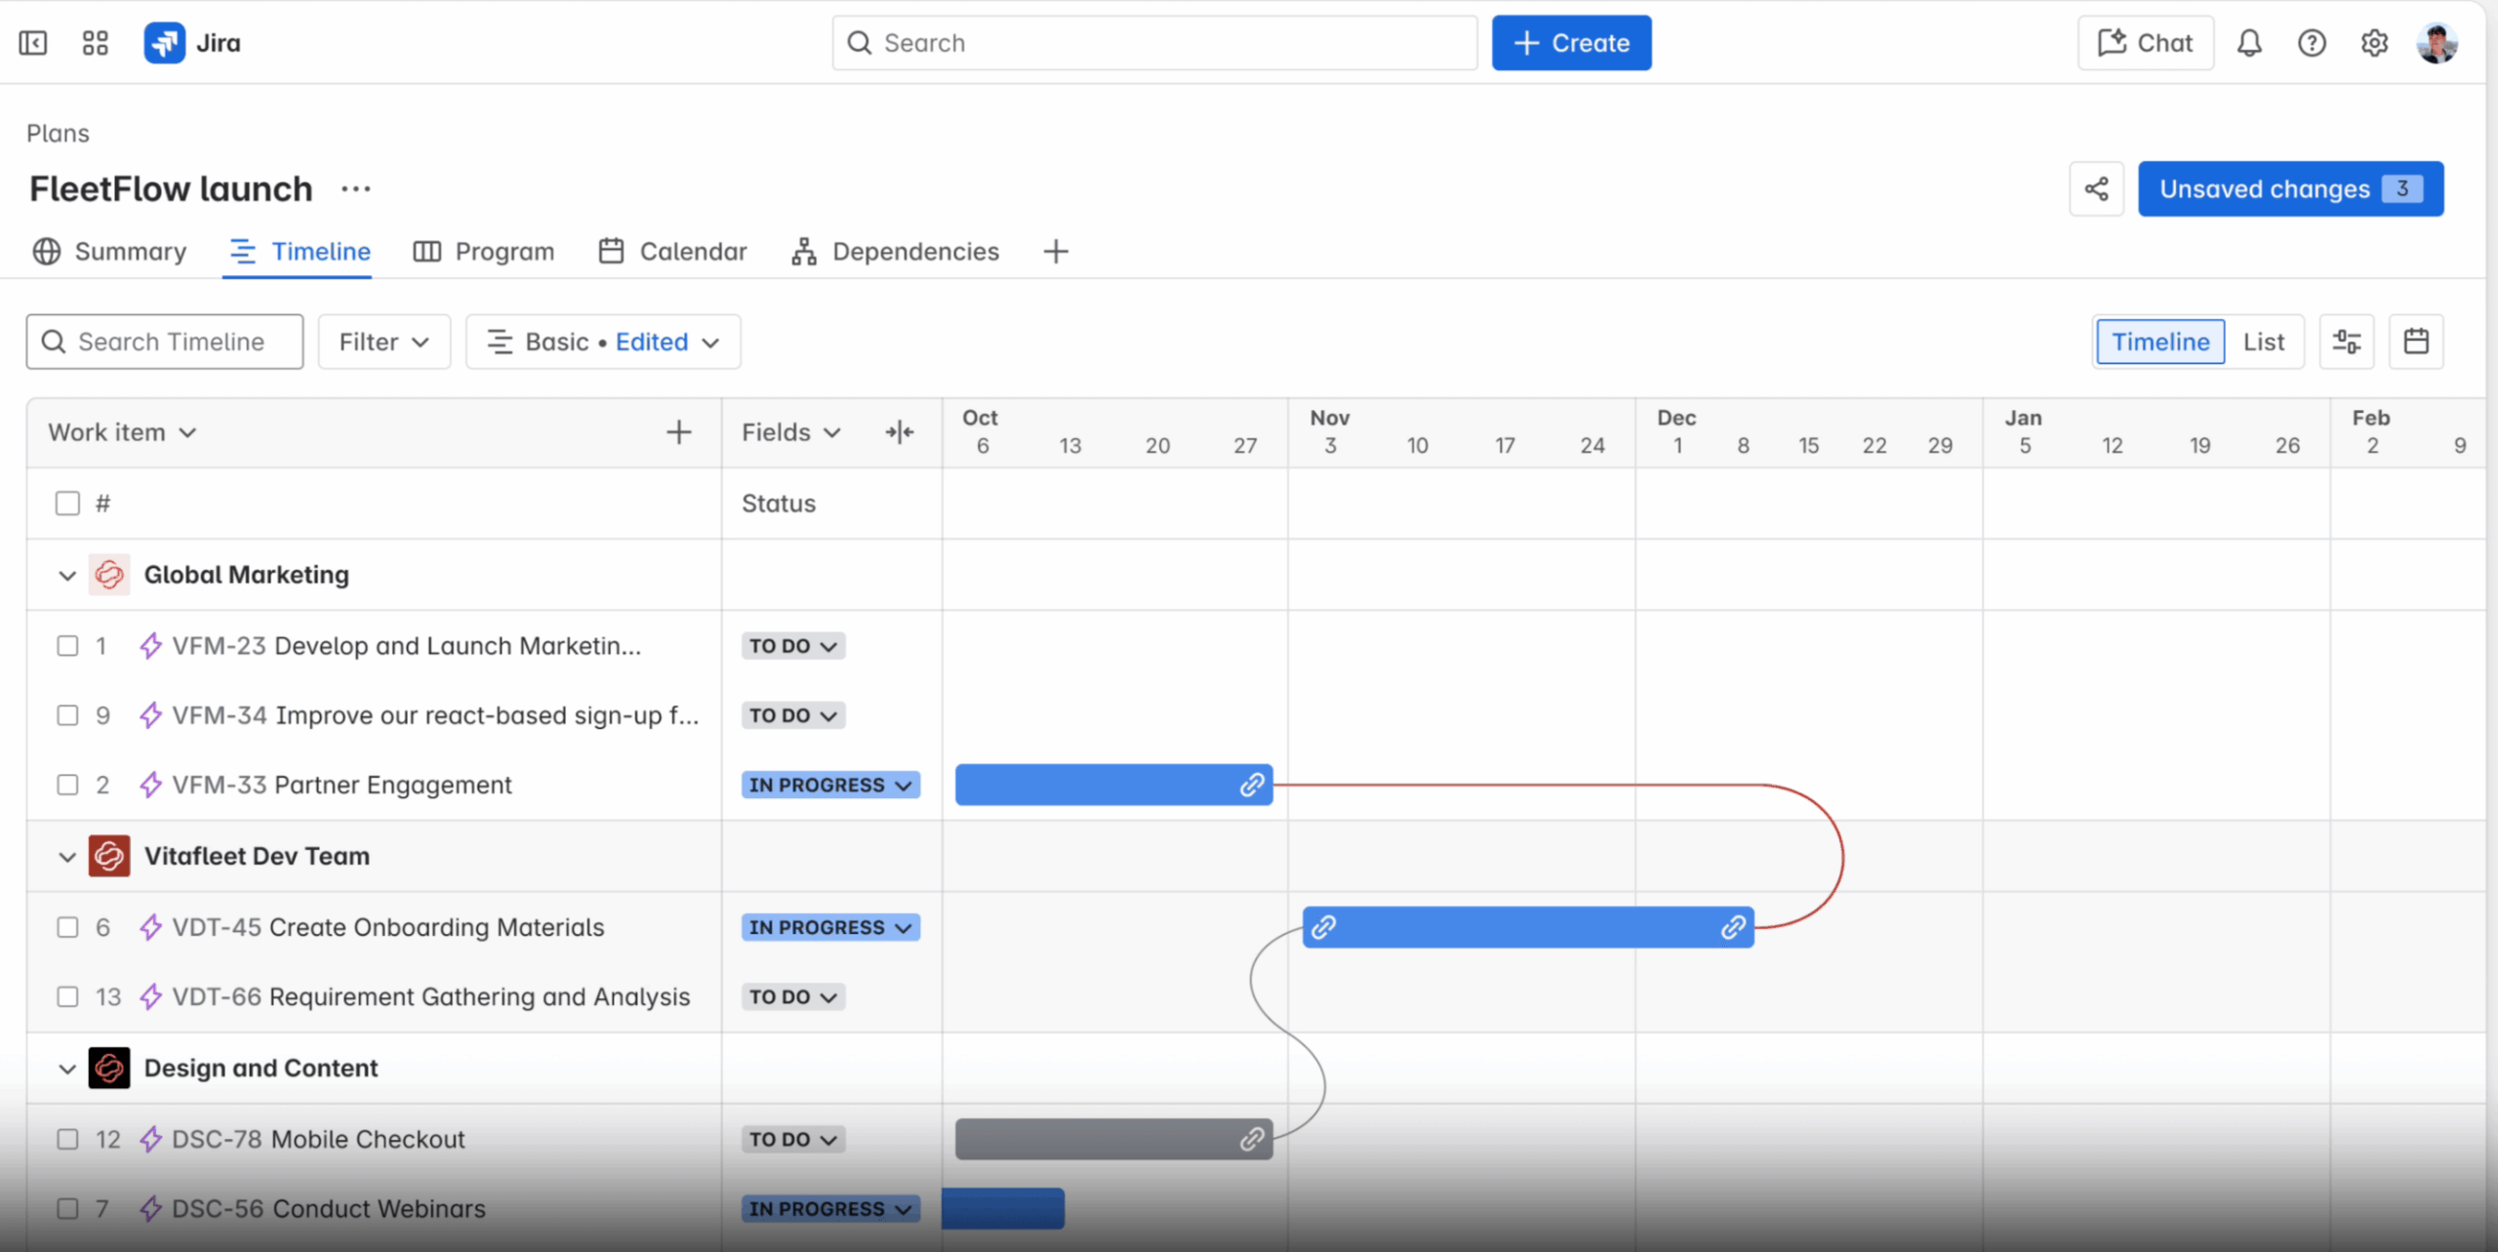Change VFM-33 IN PROGRESS status
Viewport: 2498px width, 1252px height.
[x=830, y=785]
